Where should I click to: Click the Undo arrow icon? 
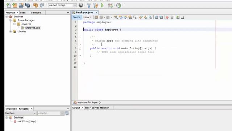(x=36, y=5)
